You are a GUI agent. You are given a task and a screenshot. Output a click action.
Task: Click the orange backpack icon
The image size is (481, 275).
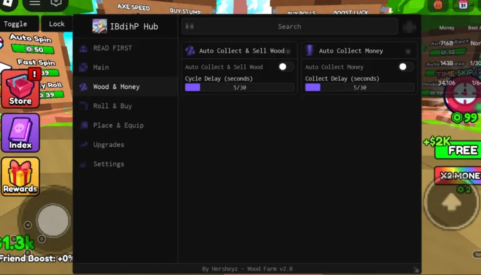[x=438, y=4]
